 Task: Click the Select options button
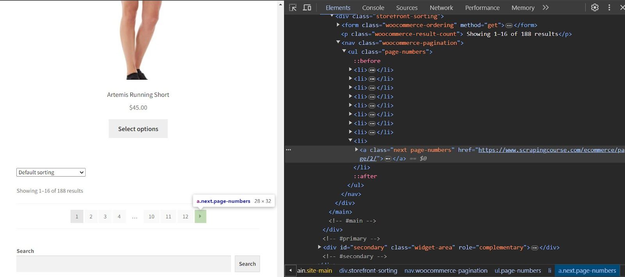(x=138, y=129)
